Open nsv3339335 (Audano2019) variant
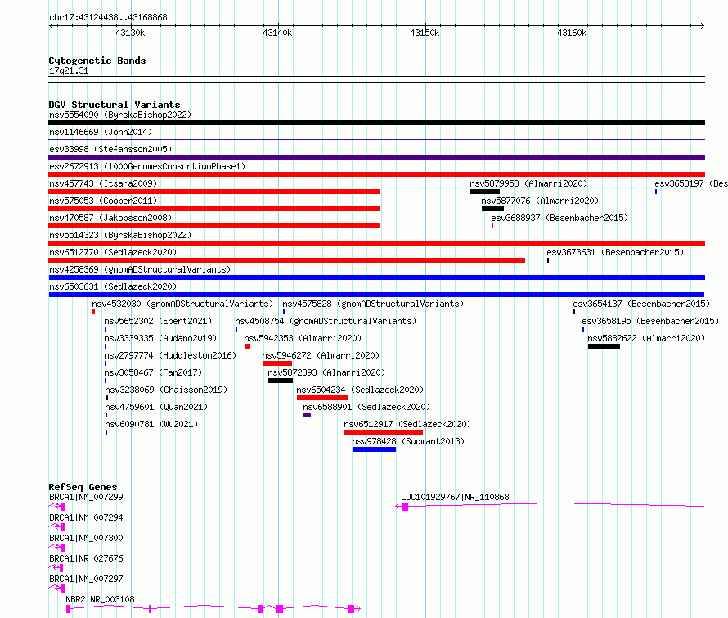The height and width of the screenshot is (618, 728). tap(160, 338)
